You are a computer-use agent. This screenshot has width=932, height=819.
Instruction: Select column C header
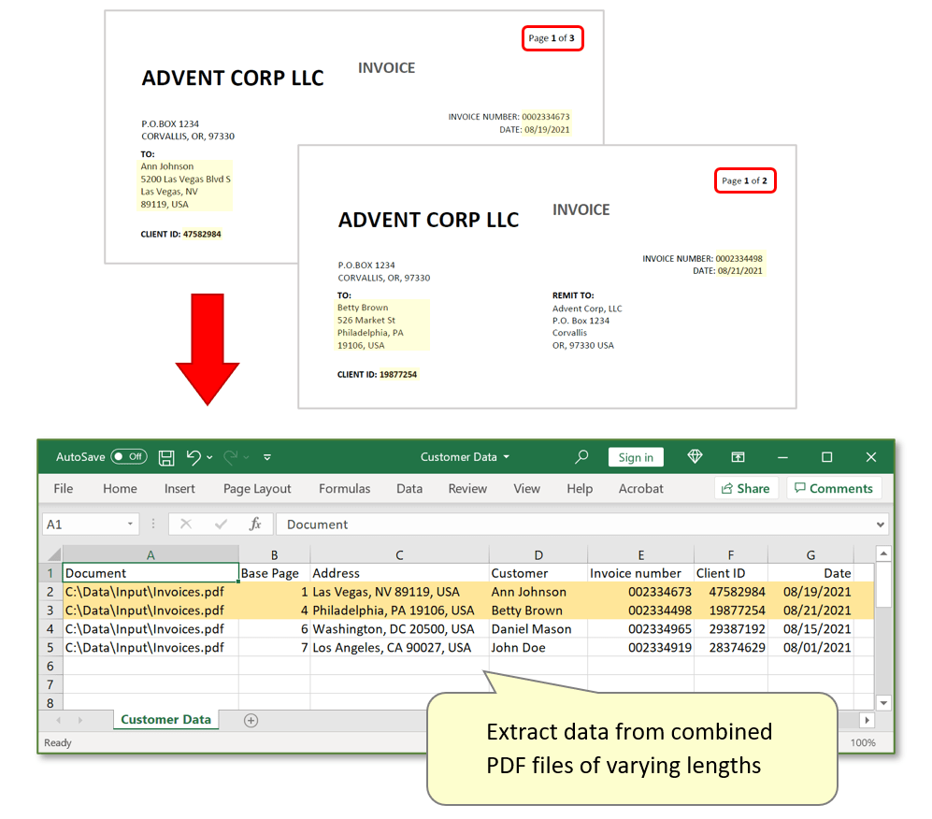(x=399, y=555)
